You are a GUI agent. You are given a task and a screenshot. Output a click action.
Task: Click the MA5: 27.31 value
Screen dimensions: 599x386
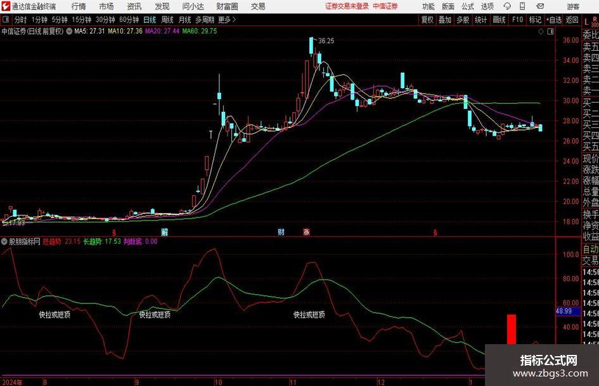pos(89,31)
